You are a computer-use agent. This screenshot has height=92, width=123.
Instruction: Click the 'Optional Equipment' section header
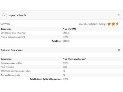[61, 50]
